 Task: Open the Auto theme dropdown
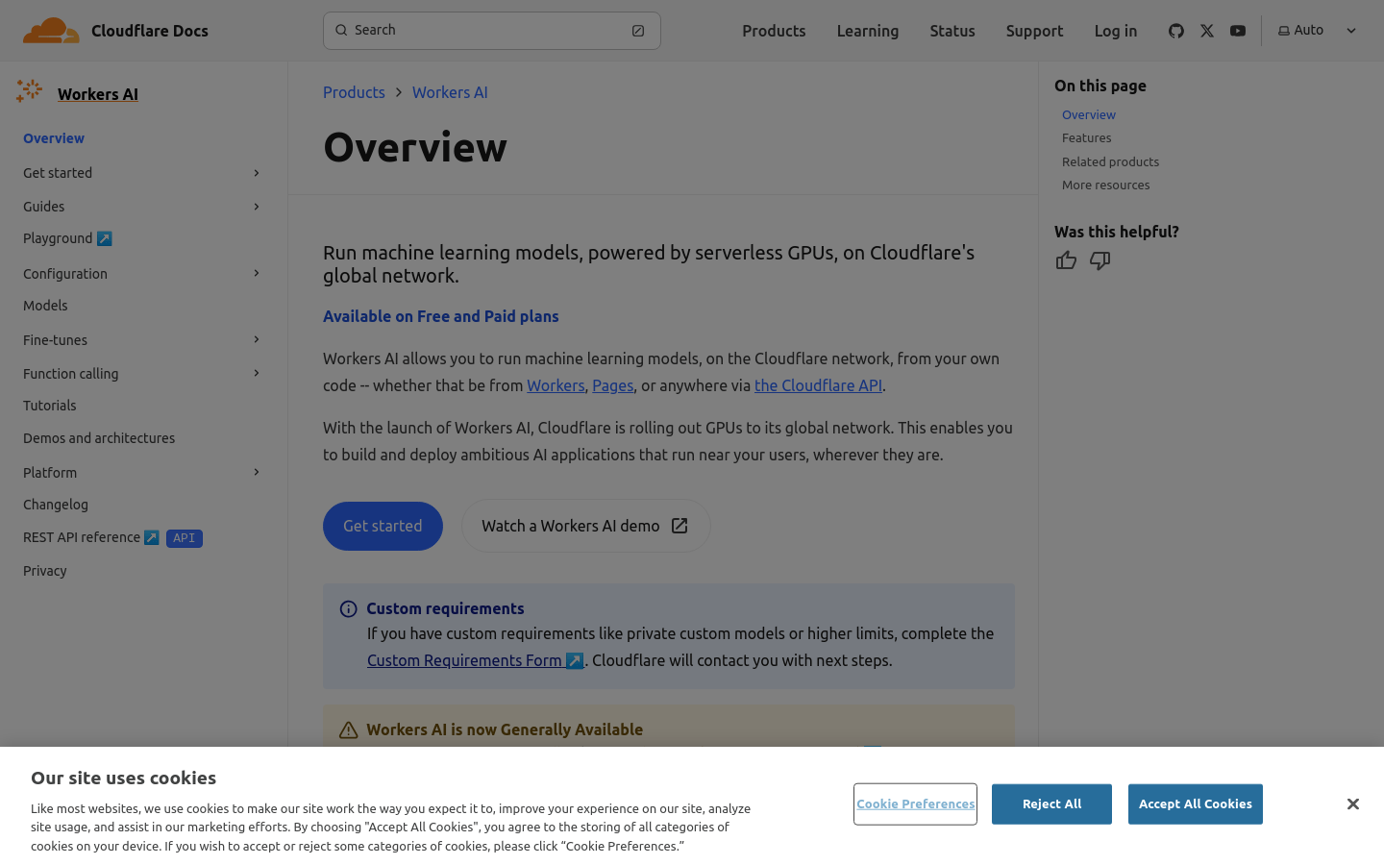1318,31
